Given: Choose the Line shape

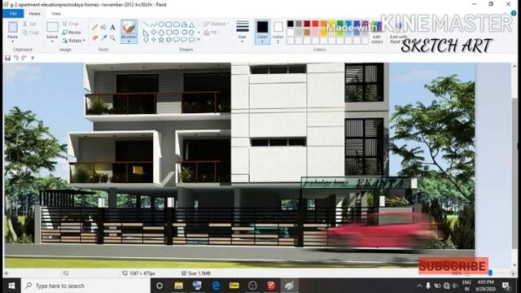Looking at the screenshot, I should pyautogui.click(x=146, y=24).
